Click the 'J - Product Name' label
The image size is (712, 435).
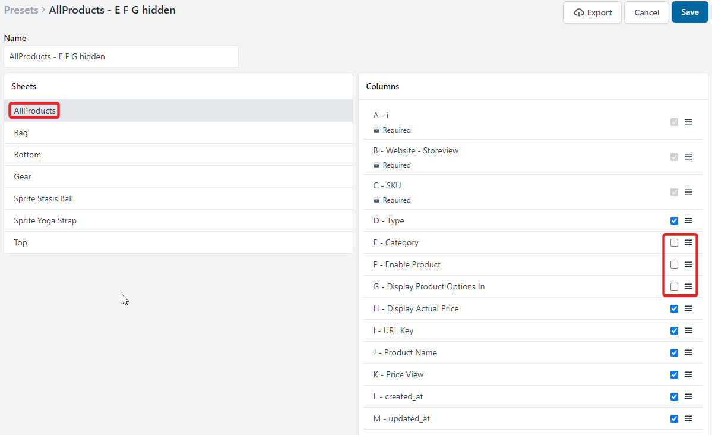coord(405,353)
